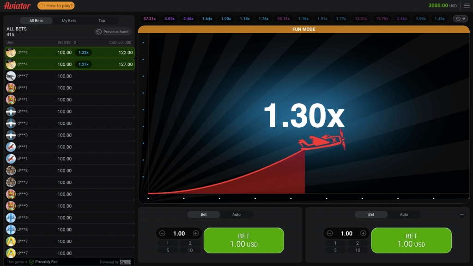The height and width of the screenshot is (266, 473).
Task: Click avatar of top d***4 bettor
Action: (x=11, y=53)
